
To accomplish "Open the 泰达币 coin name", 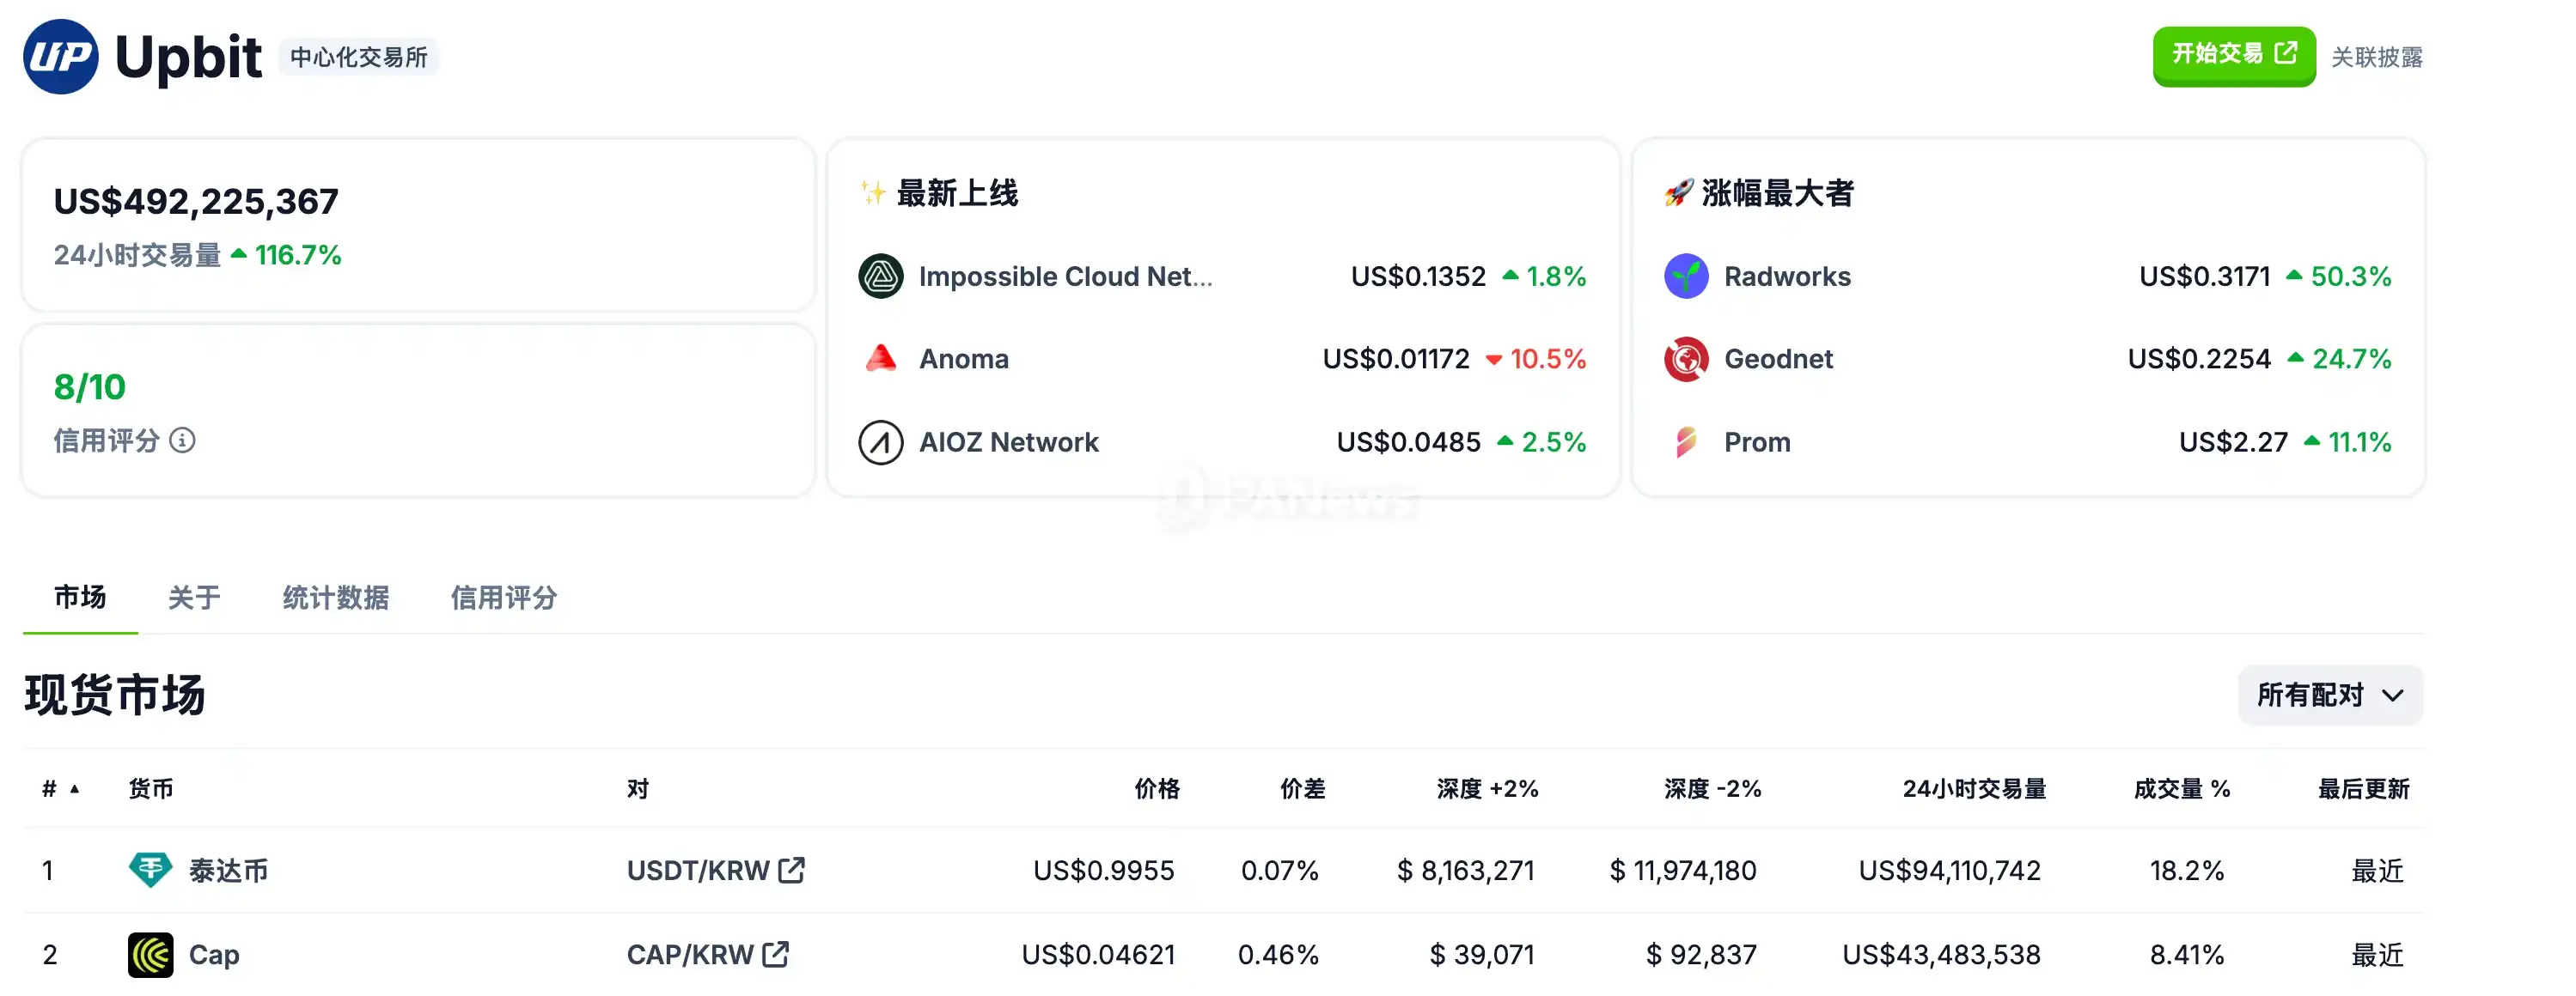I will click(228, 870).
